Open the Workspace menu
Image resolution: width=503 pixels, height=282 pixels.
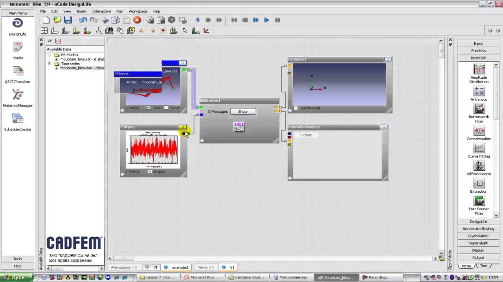(x=138, y=11)
